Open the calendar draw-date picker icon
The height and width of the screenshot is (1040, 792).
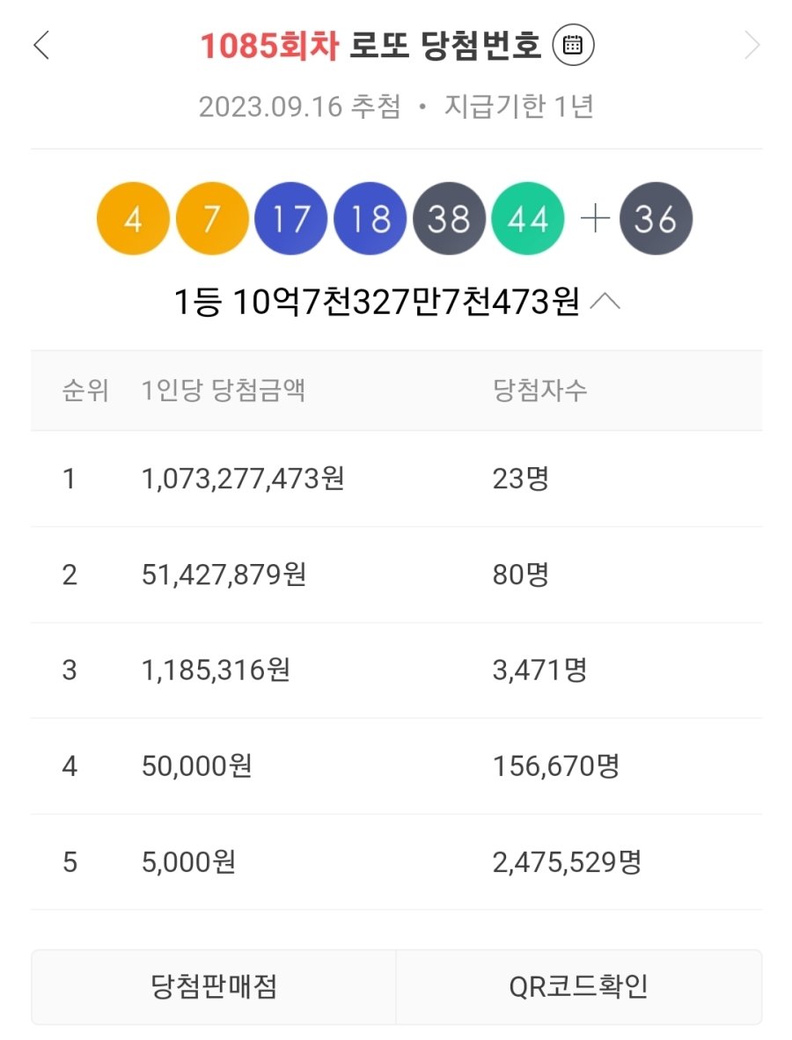pos(573,45)
